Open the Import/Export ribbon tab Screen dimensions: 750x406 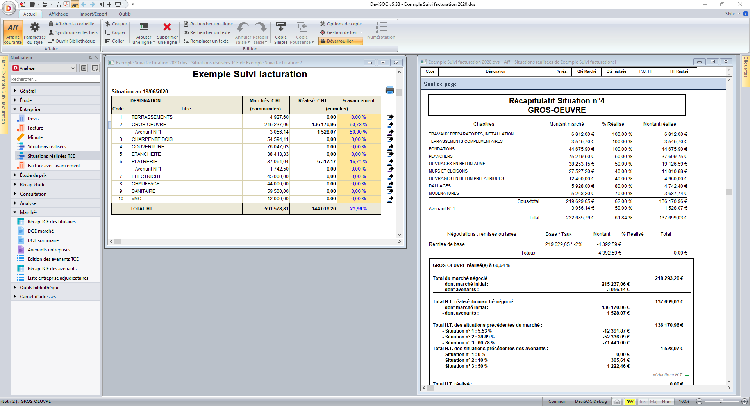pos(93,14)
